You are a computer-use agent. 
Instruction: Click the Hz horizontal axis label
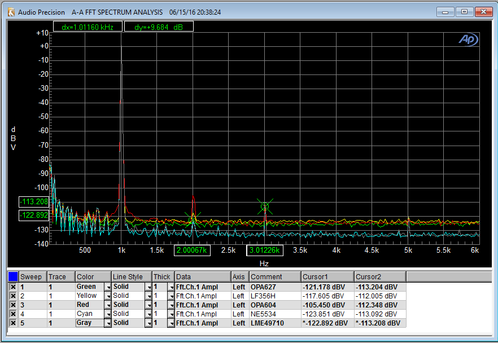264,263
